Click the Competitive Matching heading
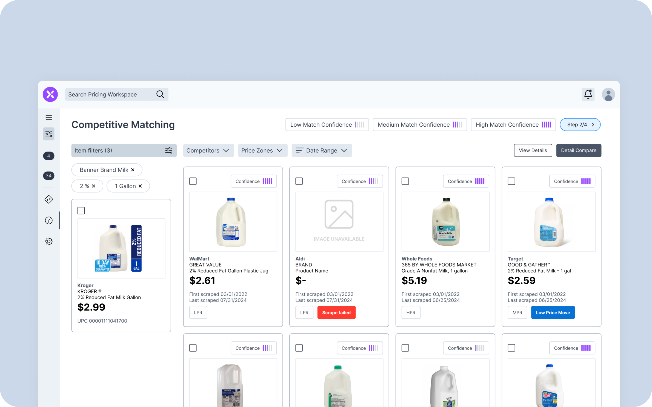Screen dimensions: 652x407 point(123,125)
